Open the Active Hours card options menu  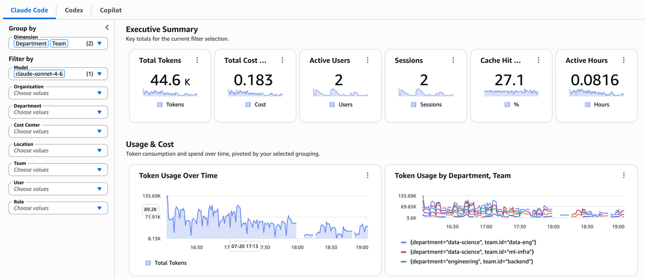pos(623,61)
